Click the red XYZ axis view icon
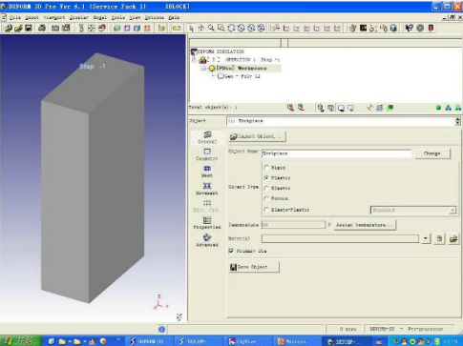The height and width of the screenshot is (346, 463). click(x=276, y=29)
